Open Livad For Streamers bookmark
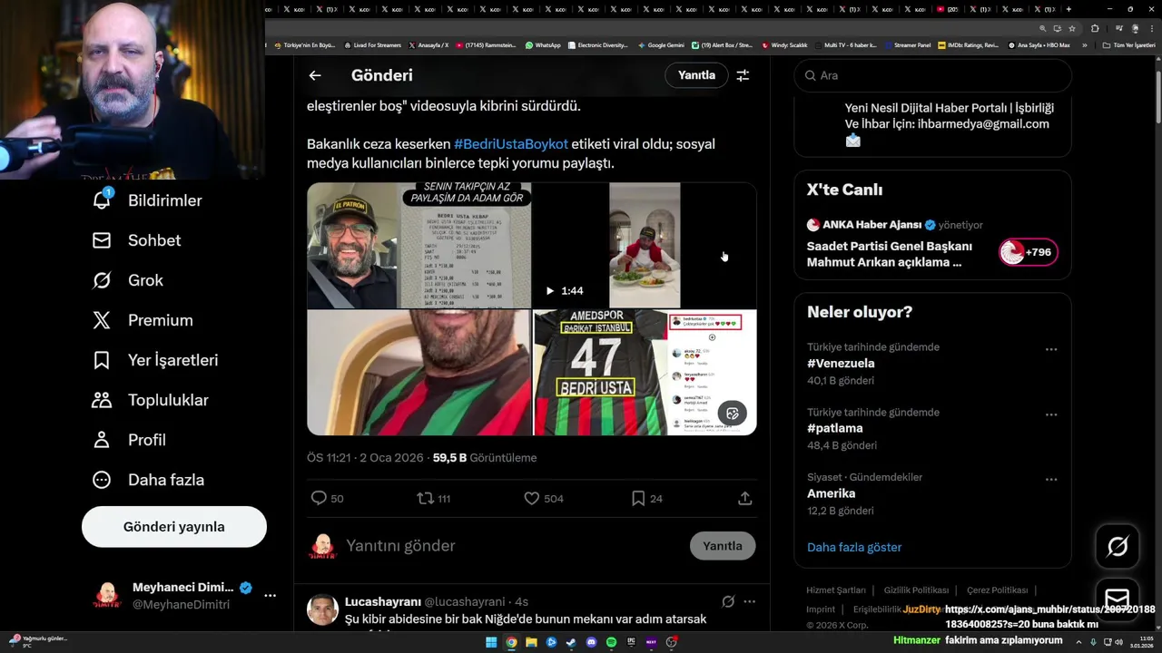This screenshot has height=653, width=1162. tap(373, 44)
